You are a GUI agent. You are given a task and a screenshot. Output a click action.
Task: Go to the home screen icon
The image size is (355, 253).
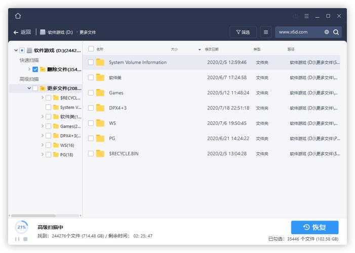(18, 16)
